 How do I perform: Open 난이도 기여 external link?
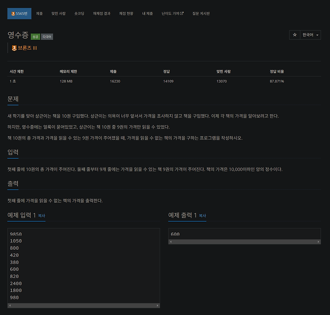tap(172, 14)
